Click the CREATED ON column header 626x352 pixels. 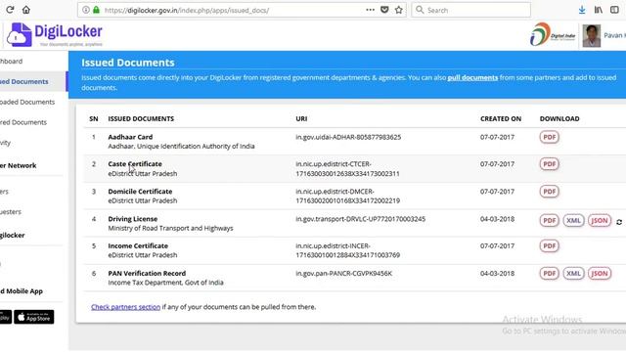tap(501, 119)
